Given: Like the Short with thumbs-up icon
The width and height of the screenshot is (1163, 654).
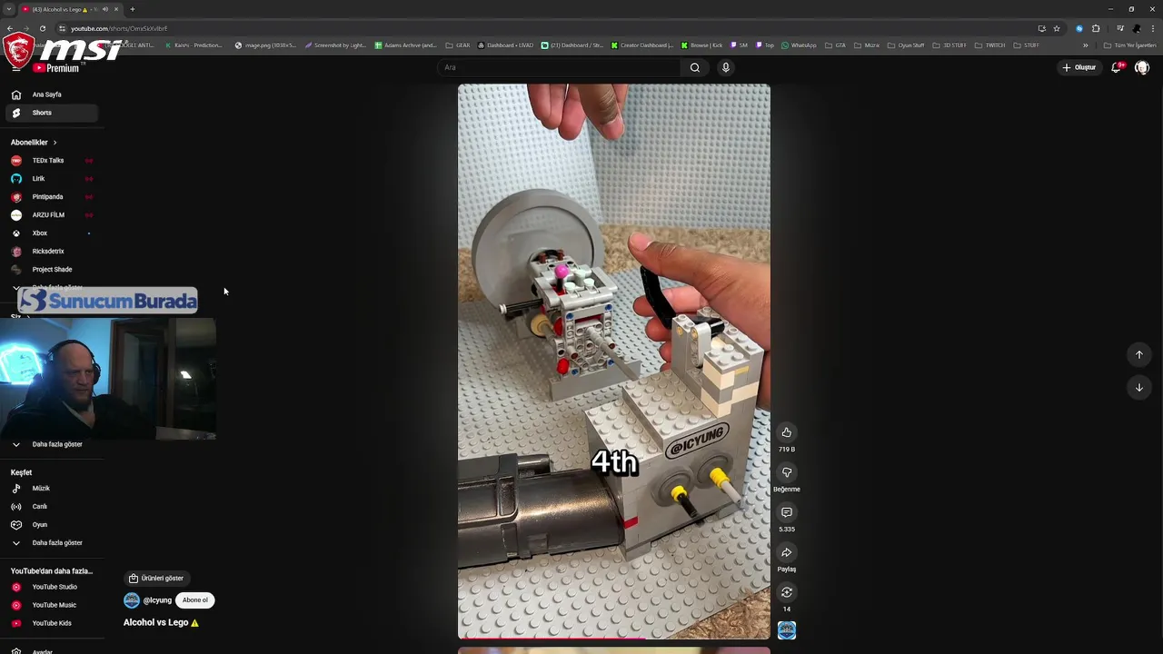Looking at the screenshot, I should point(787,432).
